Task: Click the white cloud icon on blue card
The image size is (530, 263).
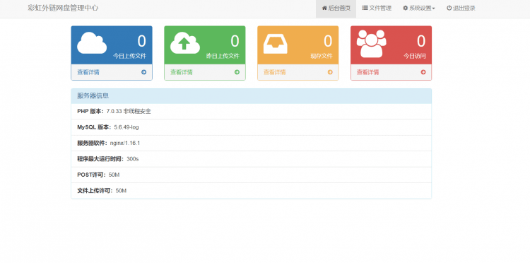Action: pyautogui.click(x=92, y=43)
